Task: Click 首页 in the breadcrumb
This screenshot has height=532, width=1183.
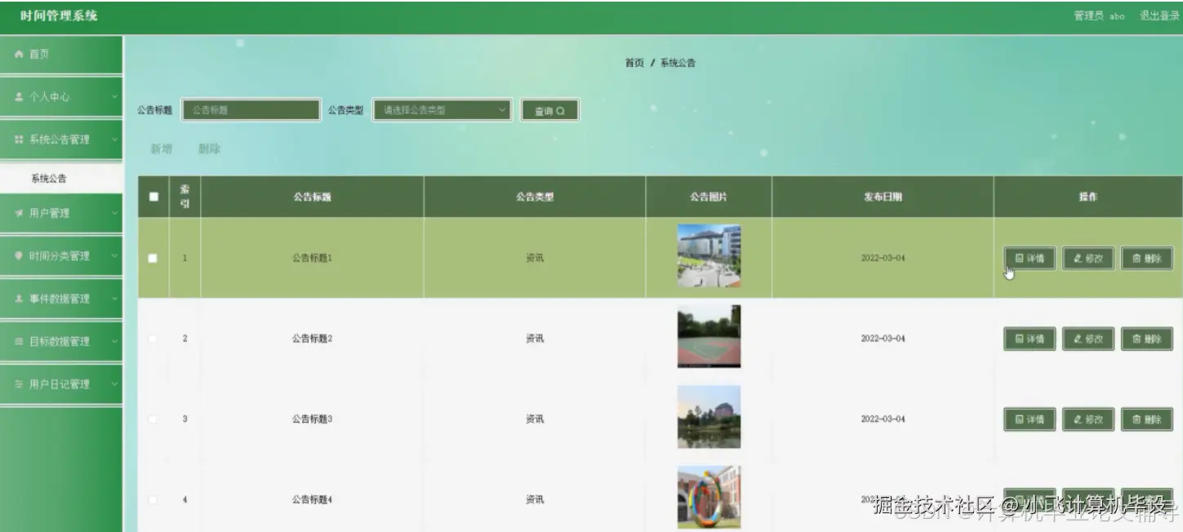Action: pos(634,63)
